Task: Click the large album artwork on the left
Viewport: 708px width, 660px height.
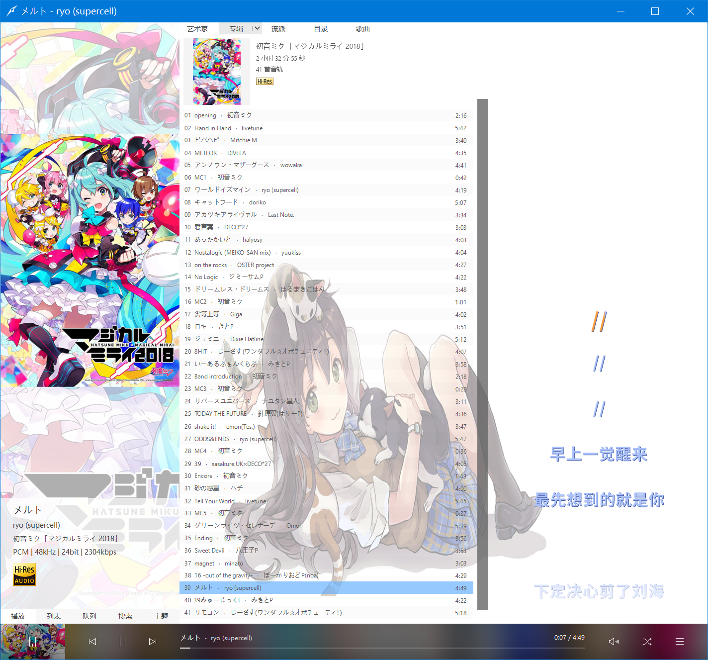Action: coord(90,260)
